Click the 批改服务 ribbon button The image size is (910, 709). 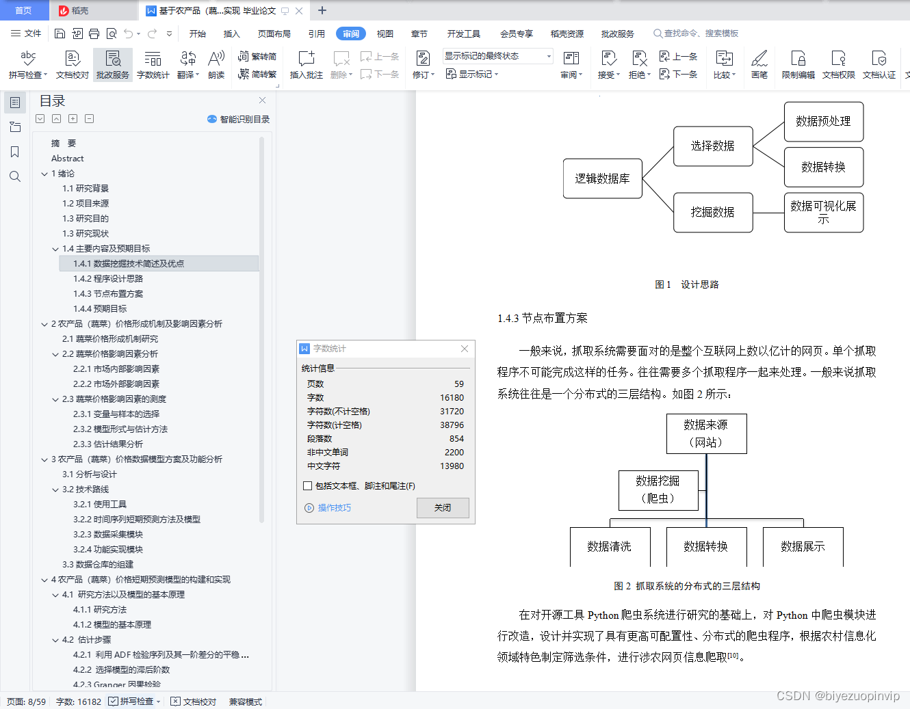pos(113,65)
